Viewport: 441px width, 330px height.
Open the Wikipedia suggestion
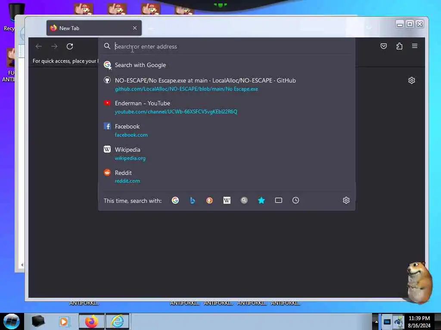[227, 153]
